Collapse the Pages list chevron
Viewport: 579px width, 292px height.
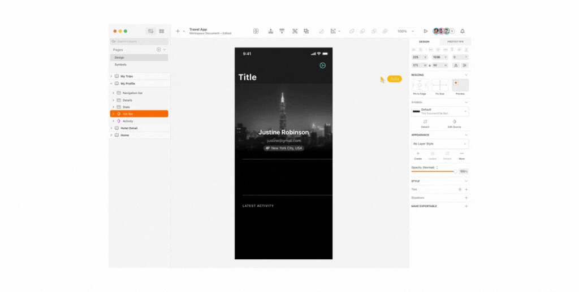coord(165,49)
